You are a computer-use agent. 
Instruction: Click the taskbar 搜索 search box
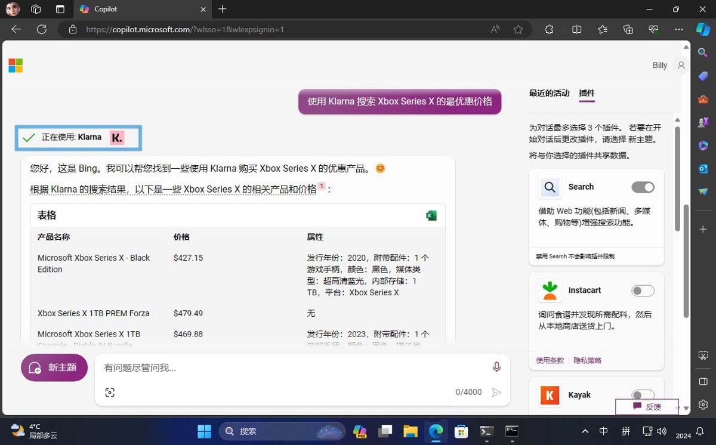tap(282, 431)
